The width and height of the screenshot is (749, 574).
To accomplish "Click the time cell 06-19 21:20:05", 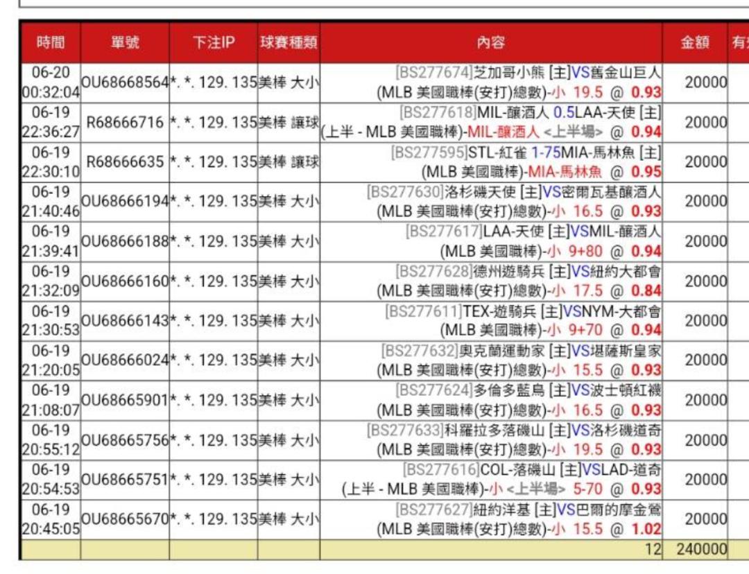I will [51, 360].
